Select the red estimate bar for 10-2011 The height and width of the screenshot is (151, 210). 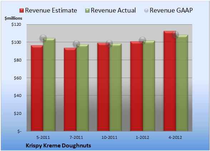tap(103, 87)
